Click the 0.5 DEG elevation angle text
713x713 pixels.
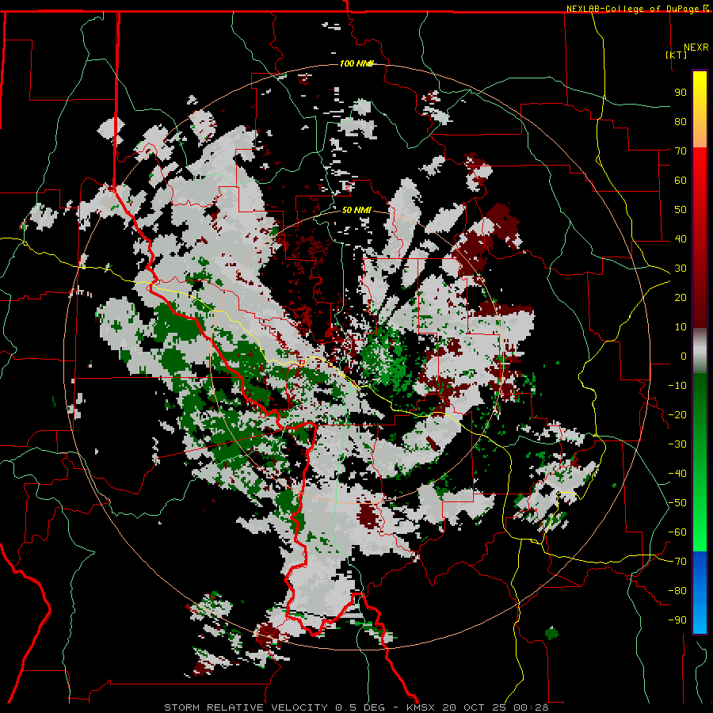point(360,707)
